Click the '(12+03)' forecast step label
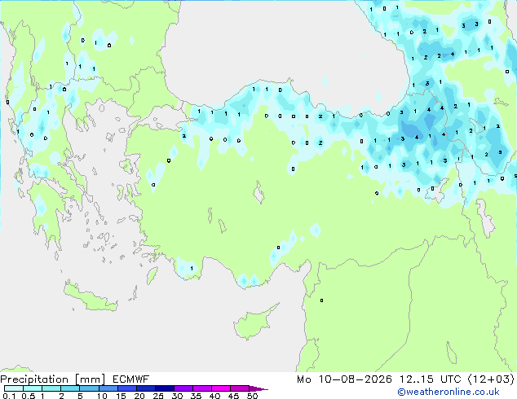The width and height of the screenshot is (517, 399). (x=491, y=379)
